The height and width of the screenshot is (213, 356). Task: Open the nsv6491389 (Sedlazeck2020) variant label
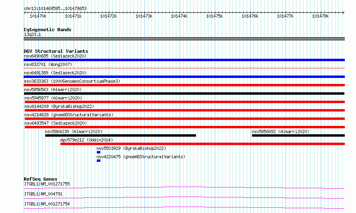click(55, 73)
